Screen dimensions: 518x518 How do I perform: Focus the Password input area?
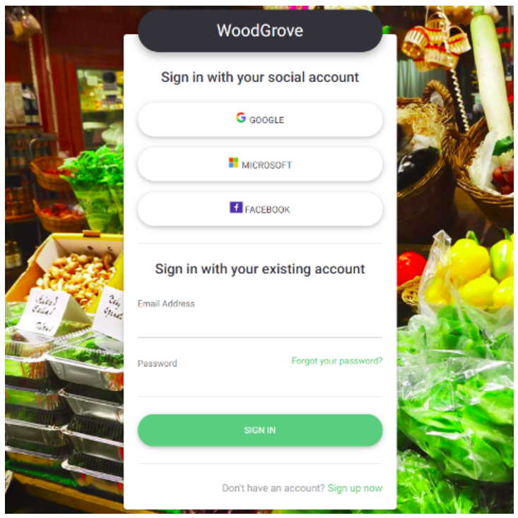coord(260,383)
